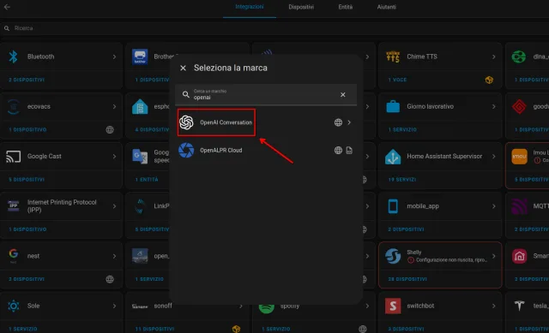Image resolution: width=549 pixels, height=333 pixels.
Task: Open 28 dispositivi link under Shelly
Action: (407, 279)
